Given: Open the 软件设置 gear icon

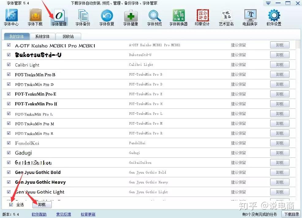Looking at the screenshot, I should [x=274, y=17].
